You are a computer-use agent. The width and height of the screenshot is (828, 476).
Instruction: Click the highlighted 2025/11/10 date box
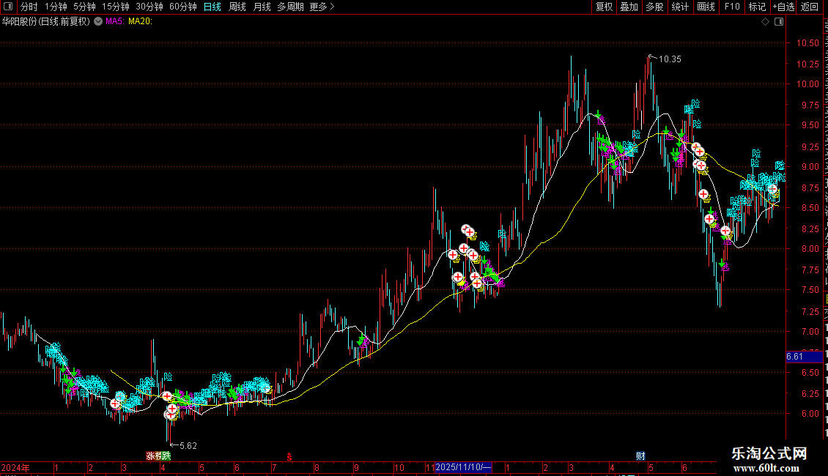click(x=463, y=467)
